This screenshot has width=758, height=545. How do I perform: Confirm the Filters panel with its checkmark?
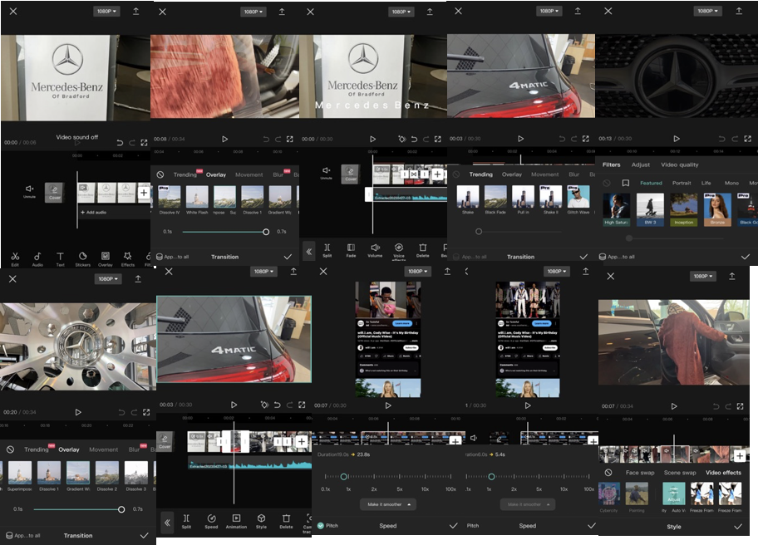pos(746,257)
